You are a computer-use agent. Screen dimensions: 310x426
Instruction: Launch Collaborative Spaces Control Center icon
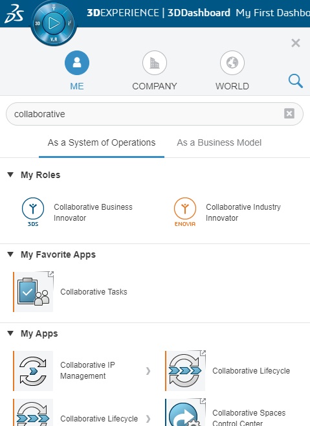pyautogui.click(x=185, y=412)
